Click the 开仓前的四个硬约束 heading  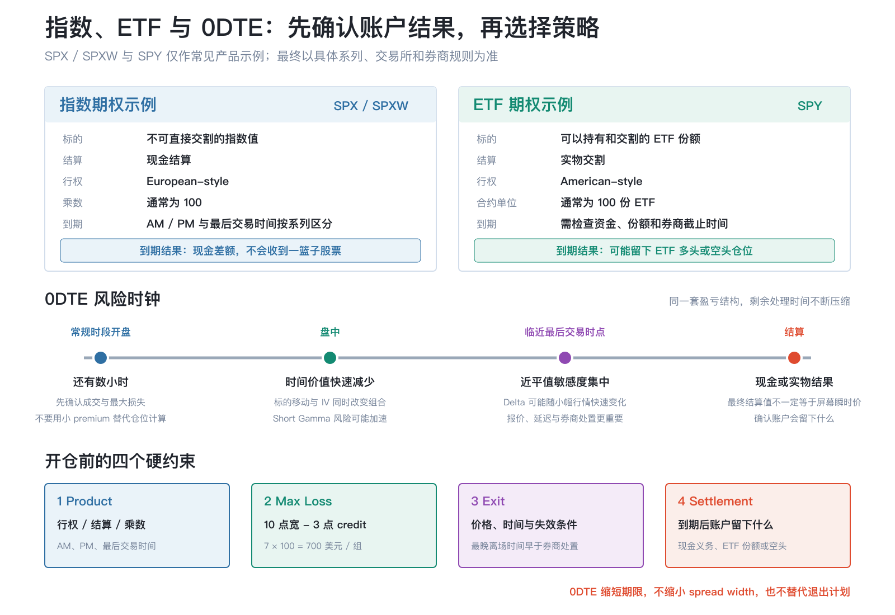coord(120,461)
